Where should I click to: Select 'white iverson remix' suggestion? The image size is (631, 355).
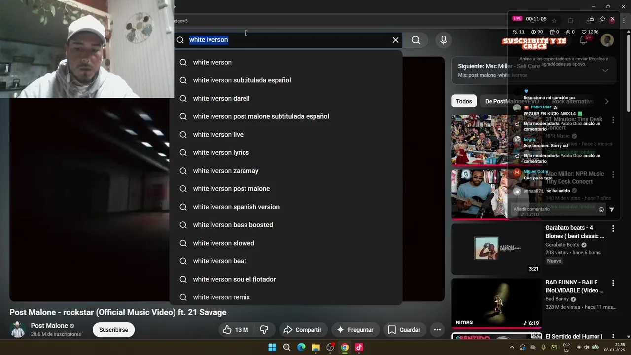286,297
